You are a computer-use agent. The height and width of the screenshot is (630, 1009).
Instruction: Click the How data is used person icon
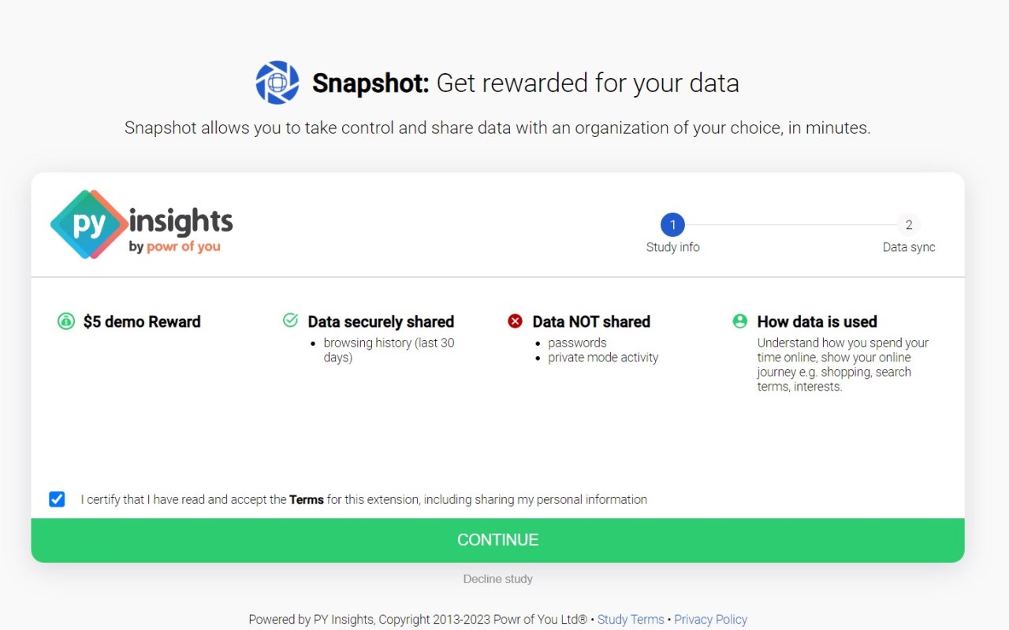739,321
